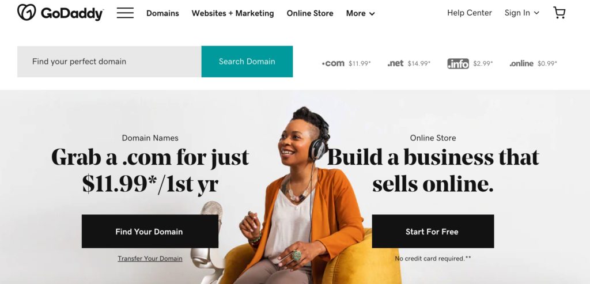Click the GoDaddy wordmark text

(72, 14)
